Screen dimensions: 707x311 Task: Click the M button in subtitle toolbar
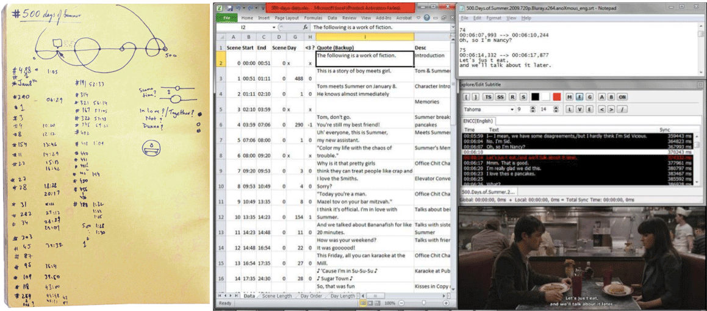570,97
